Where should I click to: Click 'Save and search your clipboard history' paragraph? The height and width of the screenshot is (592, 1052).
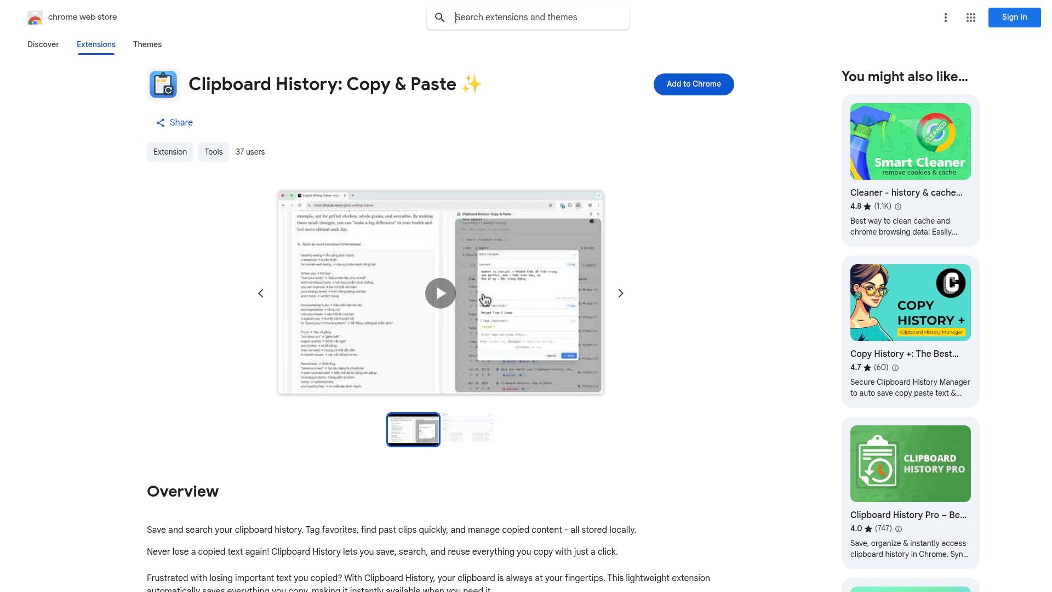391,530
